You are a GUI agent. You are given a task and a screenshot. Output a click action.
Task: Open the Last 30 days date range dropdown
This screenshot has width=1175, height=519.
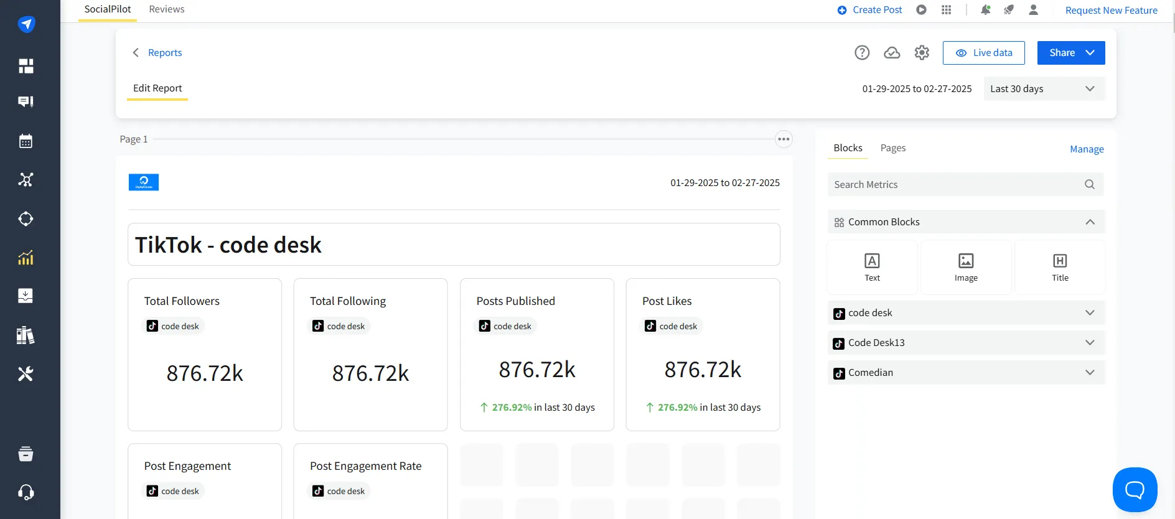pyautogui.click(x=1044, y=89)
